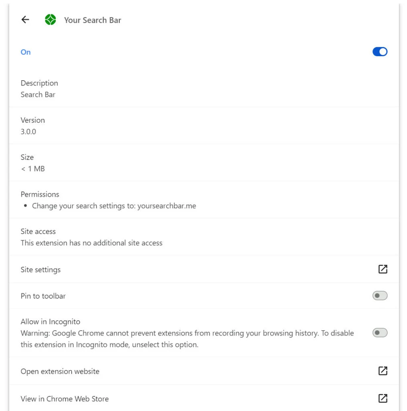Image resolution: width=407 pixels, height=411 pixels.
Task: Click the no additional site access text
Action: tap(92, 243)
